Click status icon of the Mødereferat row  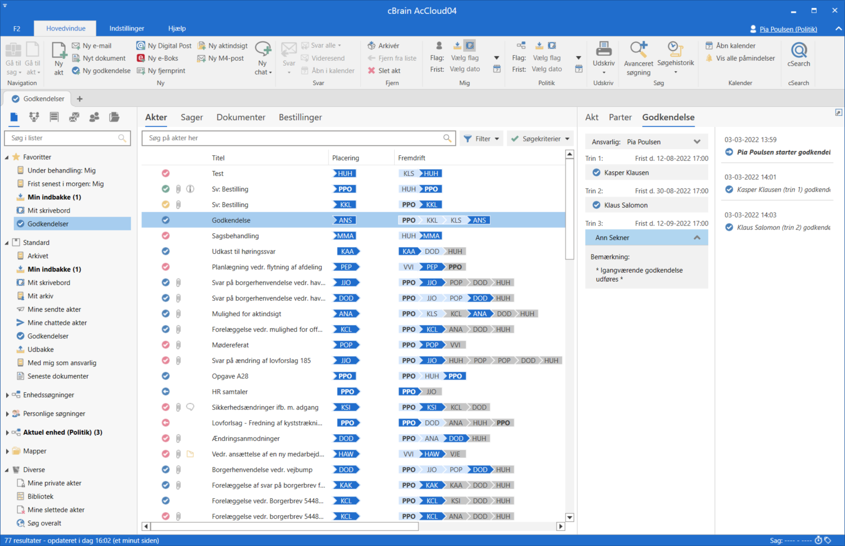tap(165, 345)
